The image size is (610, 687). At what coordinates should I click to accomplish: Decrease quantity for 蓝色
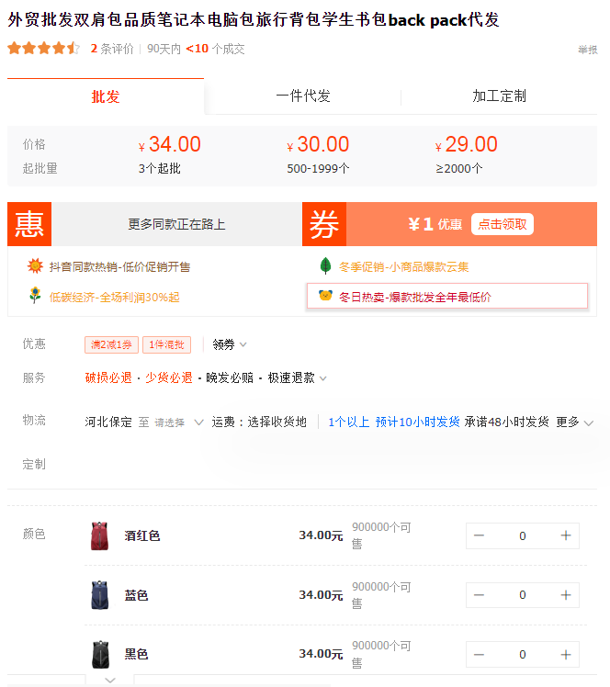click(x=479, y=595)
